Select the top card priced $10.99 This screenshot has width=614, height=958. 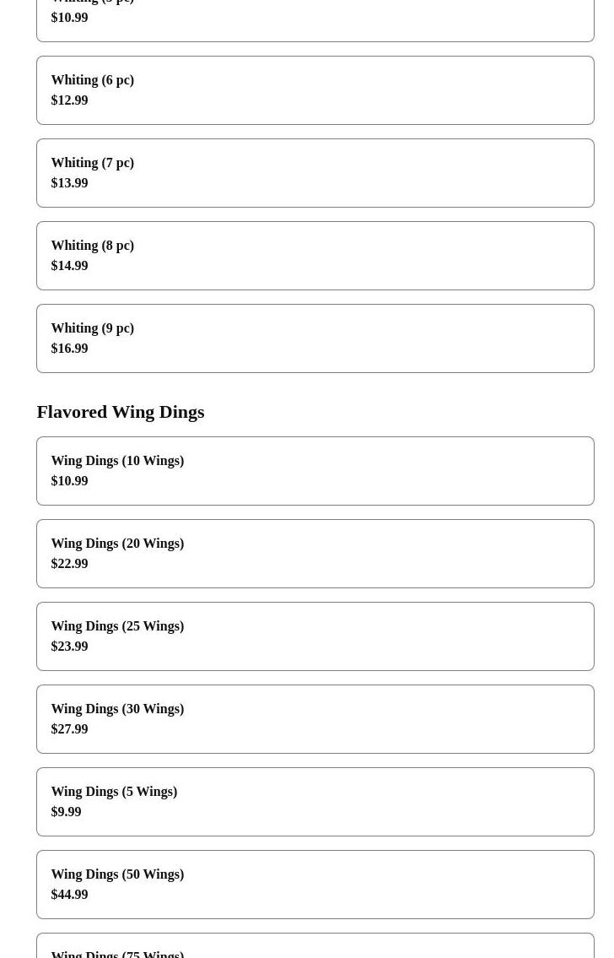click(315, 19)
